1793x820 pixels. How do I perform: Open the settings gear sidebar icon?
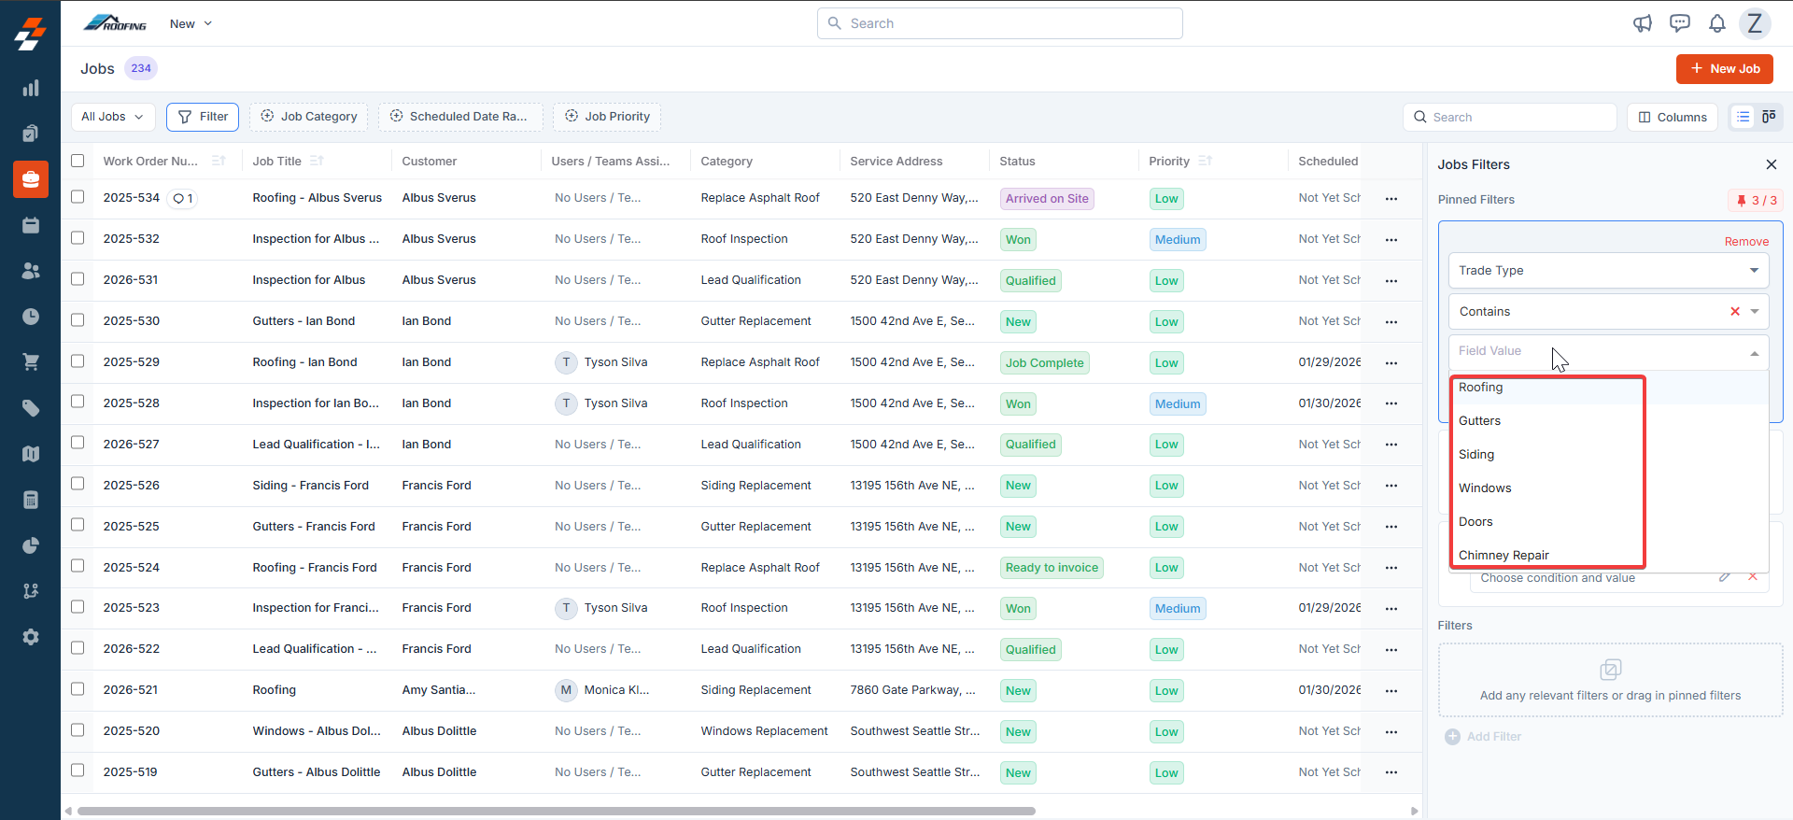pyautogui.click(x=31, y=637)
